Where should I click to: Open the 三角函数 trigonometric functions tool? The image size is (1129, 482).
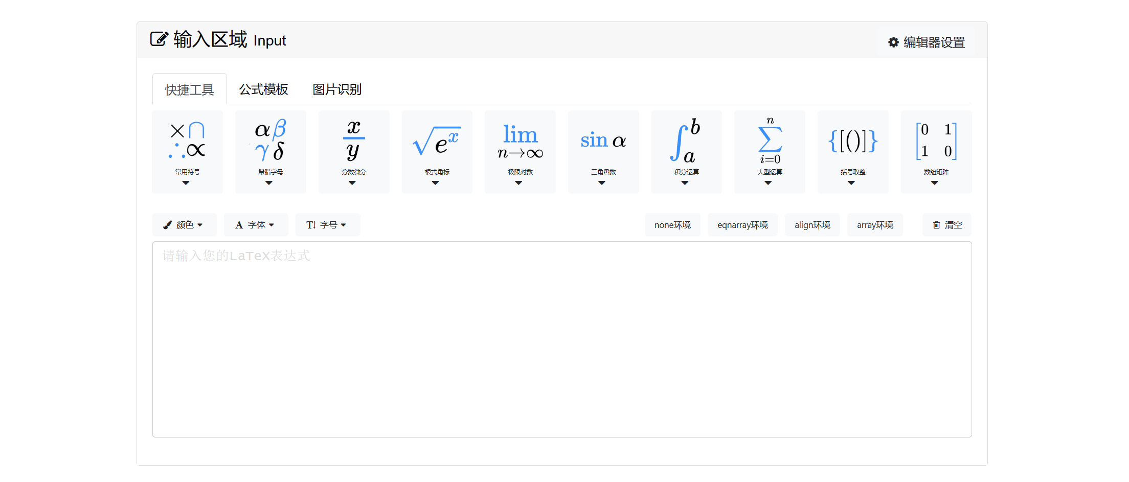click(603, 152)
